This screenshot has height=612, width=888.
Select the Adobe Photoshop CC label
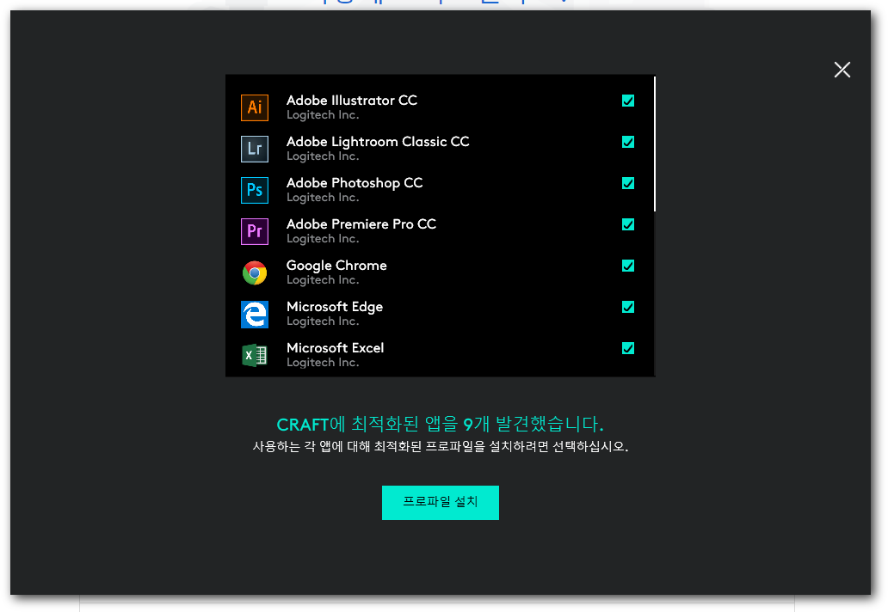[355, 183]
